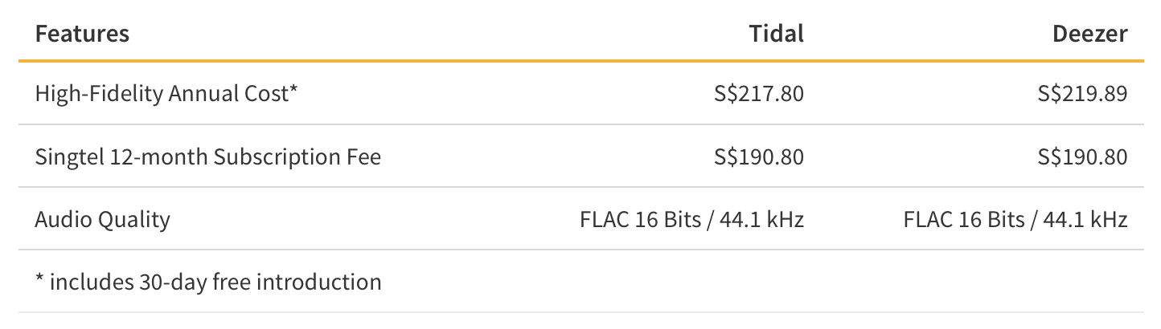Select the Tidal column header

[x=776, y=34]
